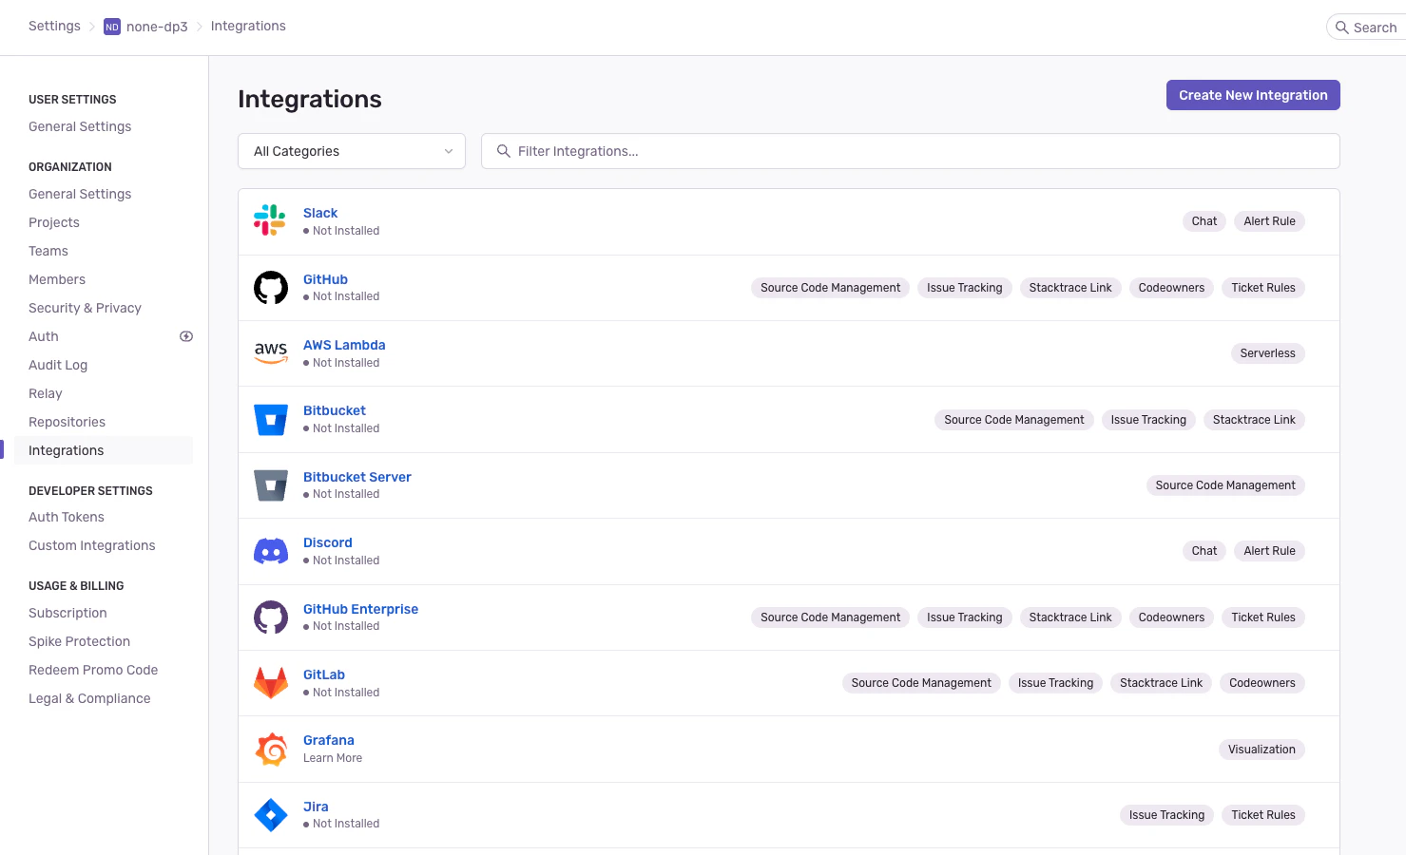Click Source Code Management tag on Bitbucket Server
The image size is (1406, 855).
(1225, 485)
